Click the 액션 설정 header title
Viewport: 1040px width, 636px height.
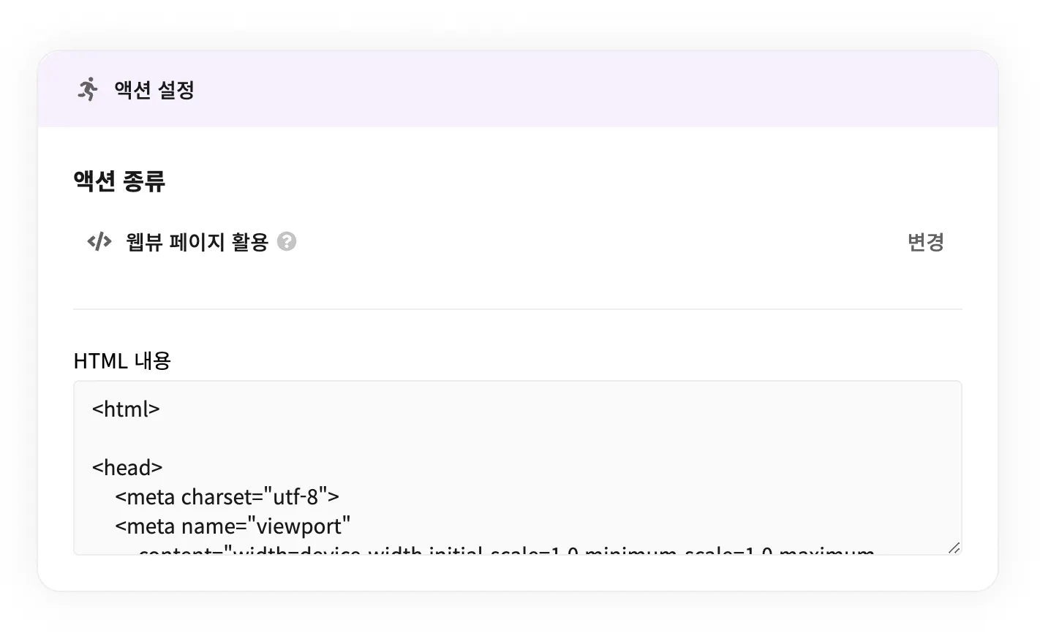click(154, 90)
